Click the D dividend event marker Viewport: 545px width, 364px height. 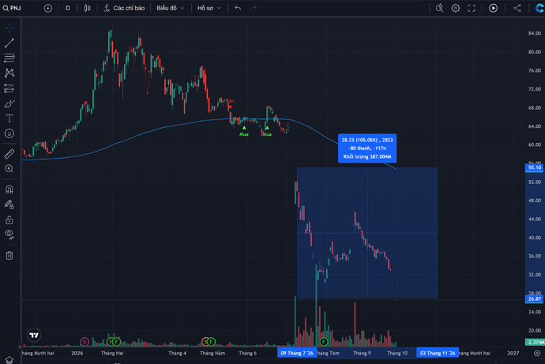pyautogui.click(x=85, y=342)
